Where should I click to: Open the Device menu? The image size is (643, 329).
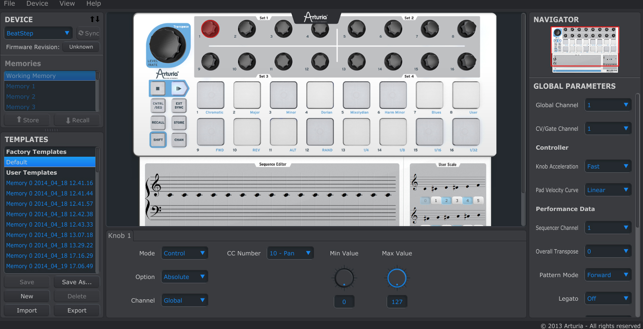37,4
